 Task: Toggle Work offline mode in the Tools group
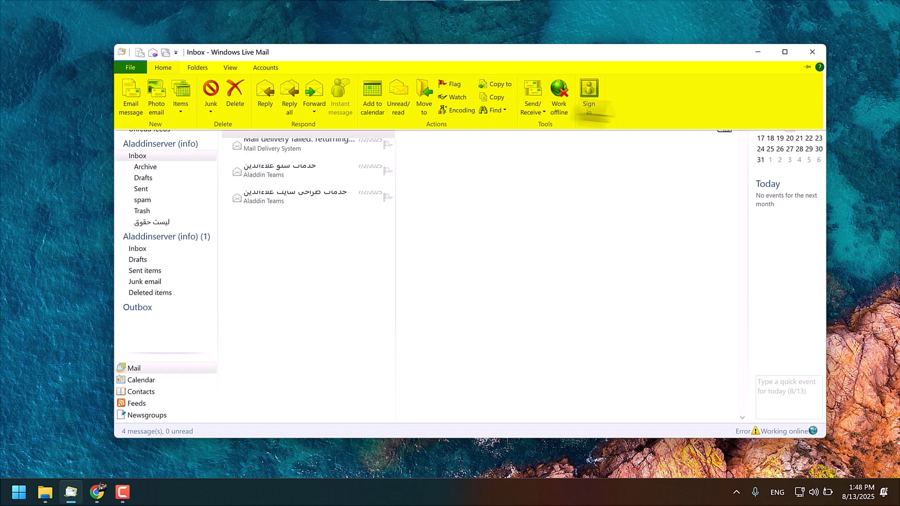click(559, 97)
